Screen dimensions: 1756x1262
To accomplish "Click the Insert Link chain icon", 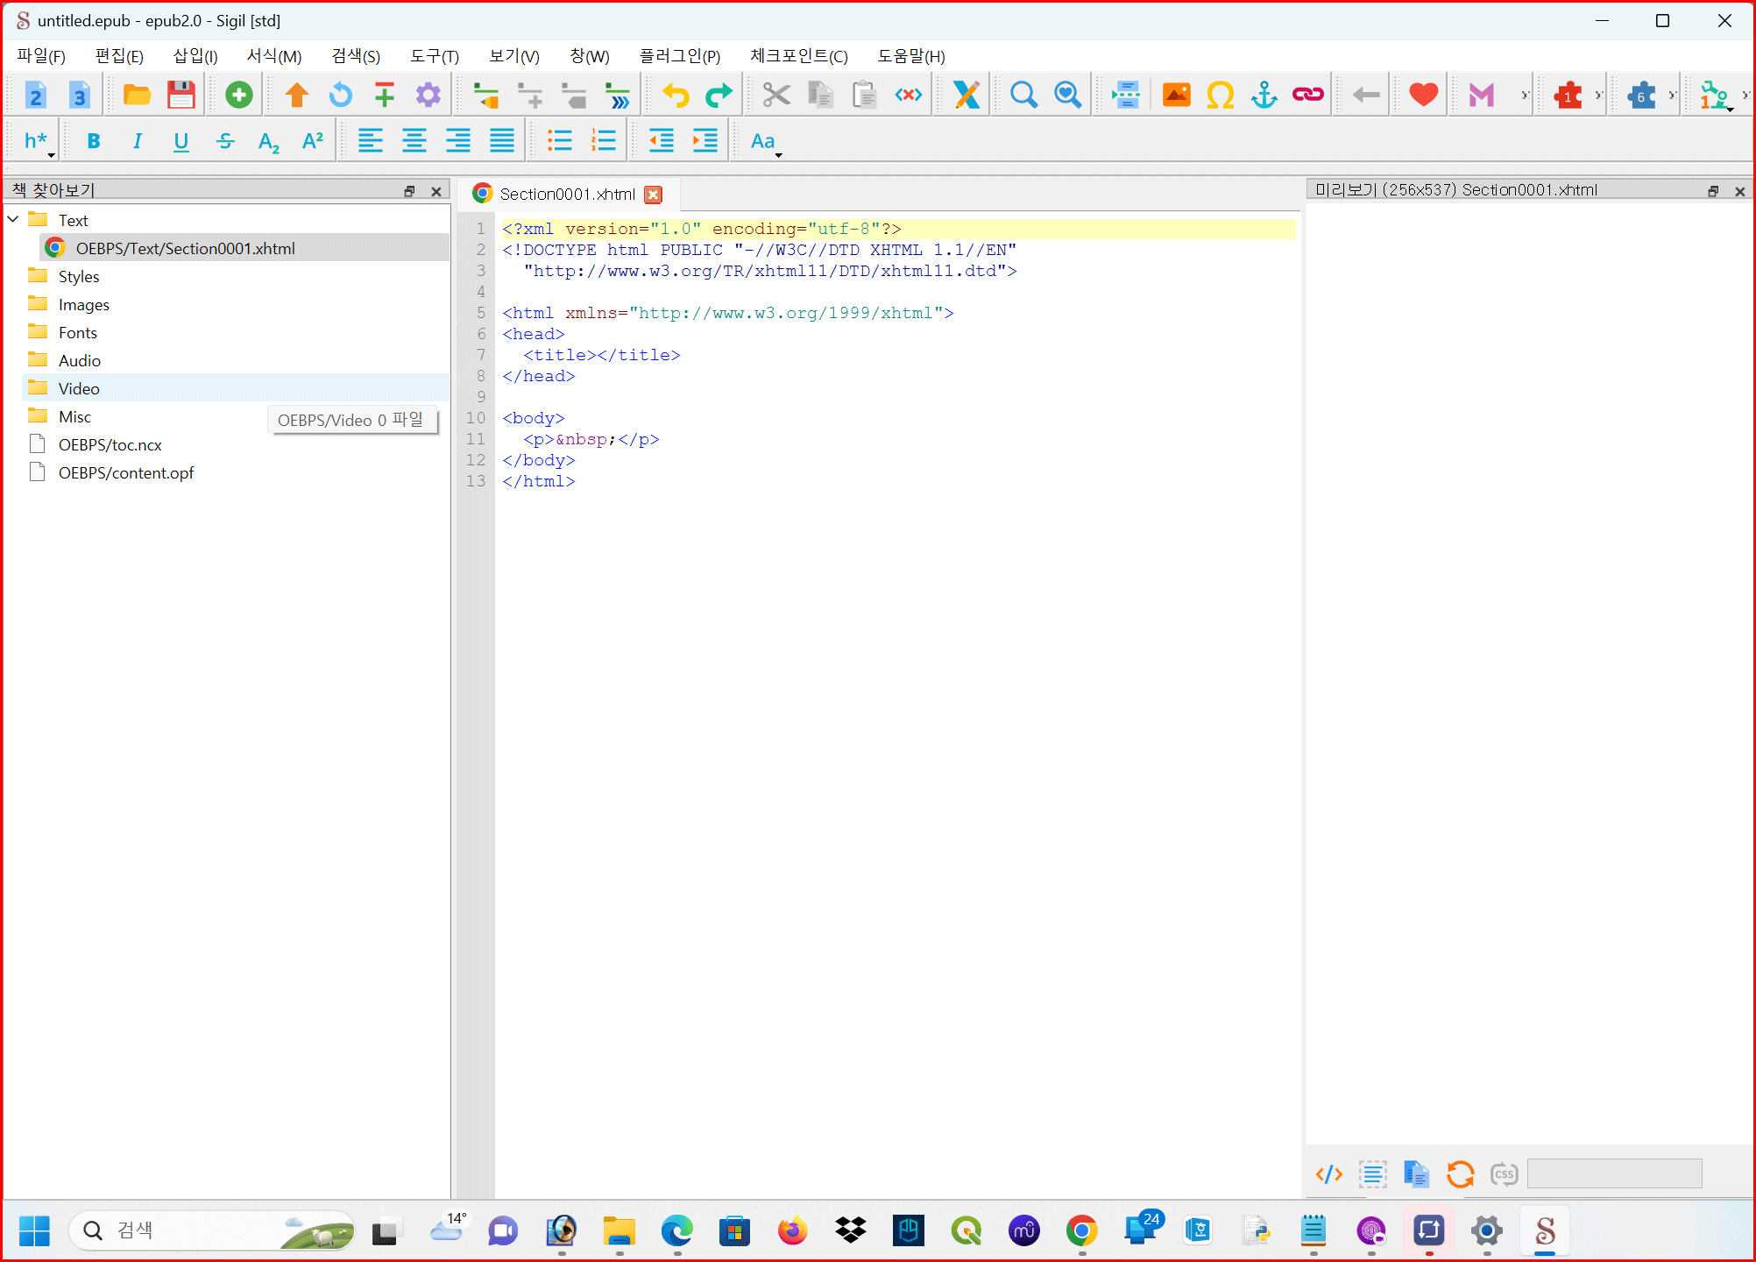I will [1307, 95].
